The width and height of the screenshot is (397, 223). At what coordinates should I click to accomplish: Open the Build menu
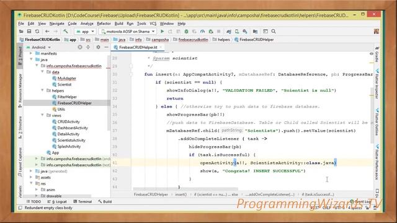click(x=118, y=24)
